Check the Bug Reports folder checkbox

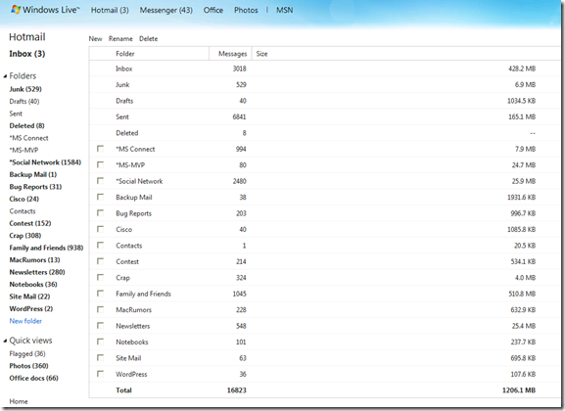click(100, 213)
